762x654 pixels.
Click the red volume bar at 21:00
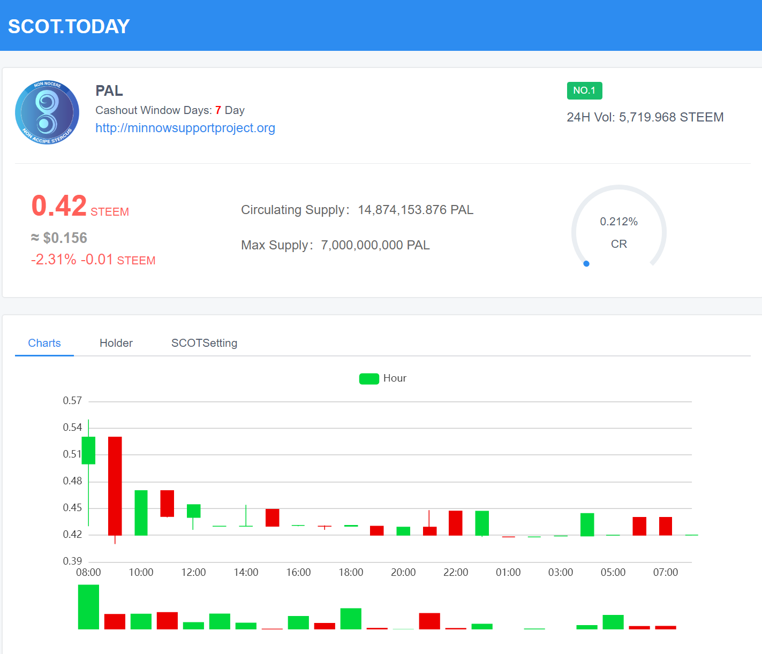coord(429,621)
